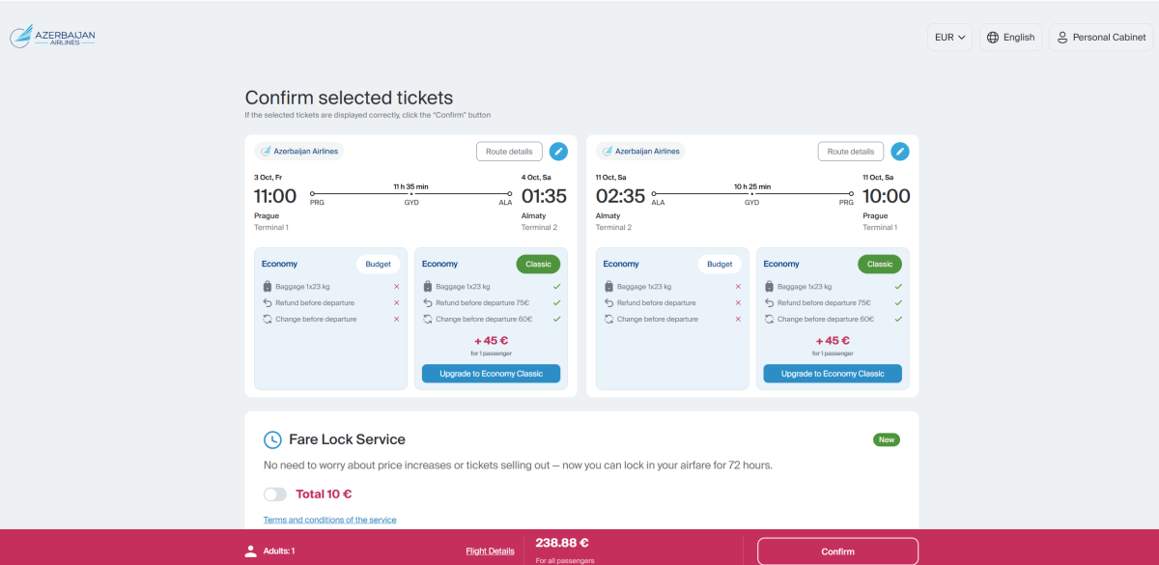Edit the Prague to Almaty flight with pencil icon

click(558, 152)
